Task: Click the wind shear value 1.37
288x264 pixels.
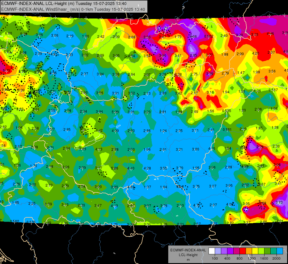Action: pos(147,187)
